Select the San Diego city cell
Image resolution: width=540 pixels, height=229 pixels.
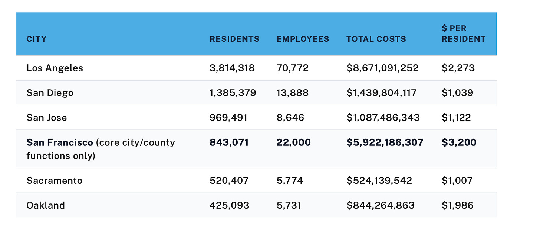pyautogui.click(x=50, y=93)
